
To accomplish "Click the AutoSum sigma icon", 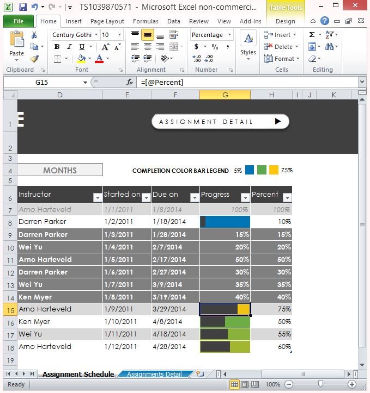I will 312,35.
